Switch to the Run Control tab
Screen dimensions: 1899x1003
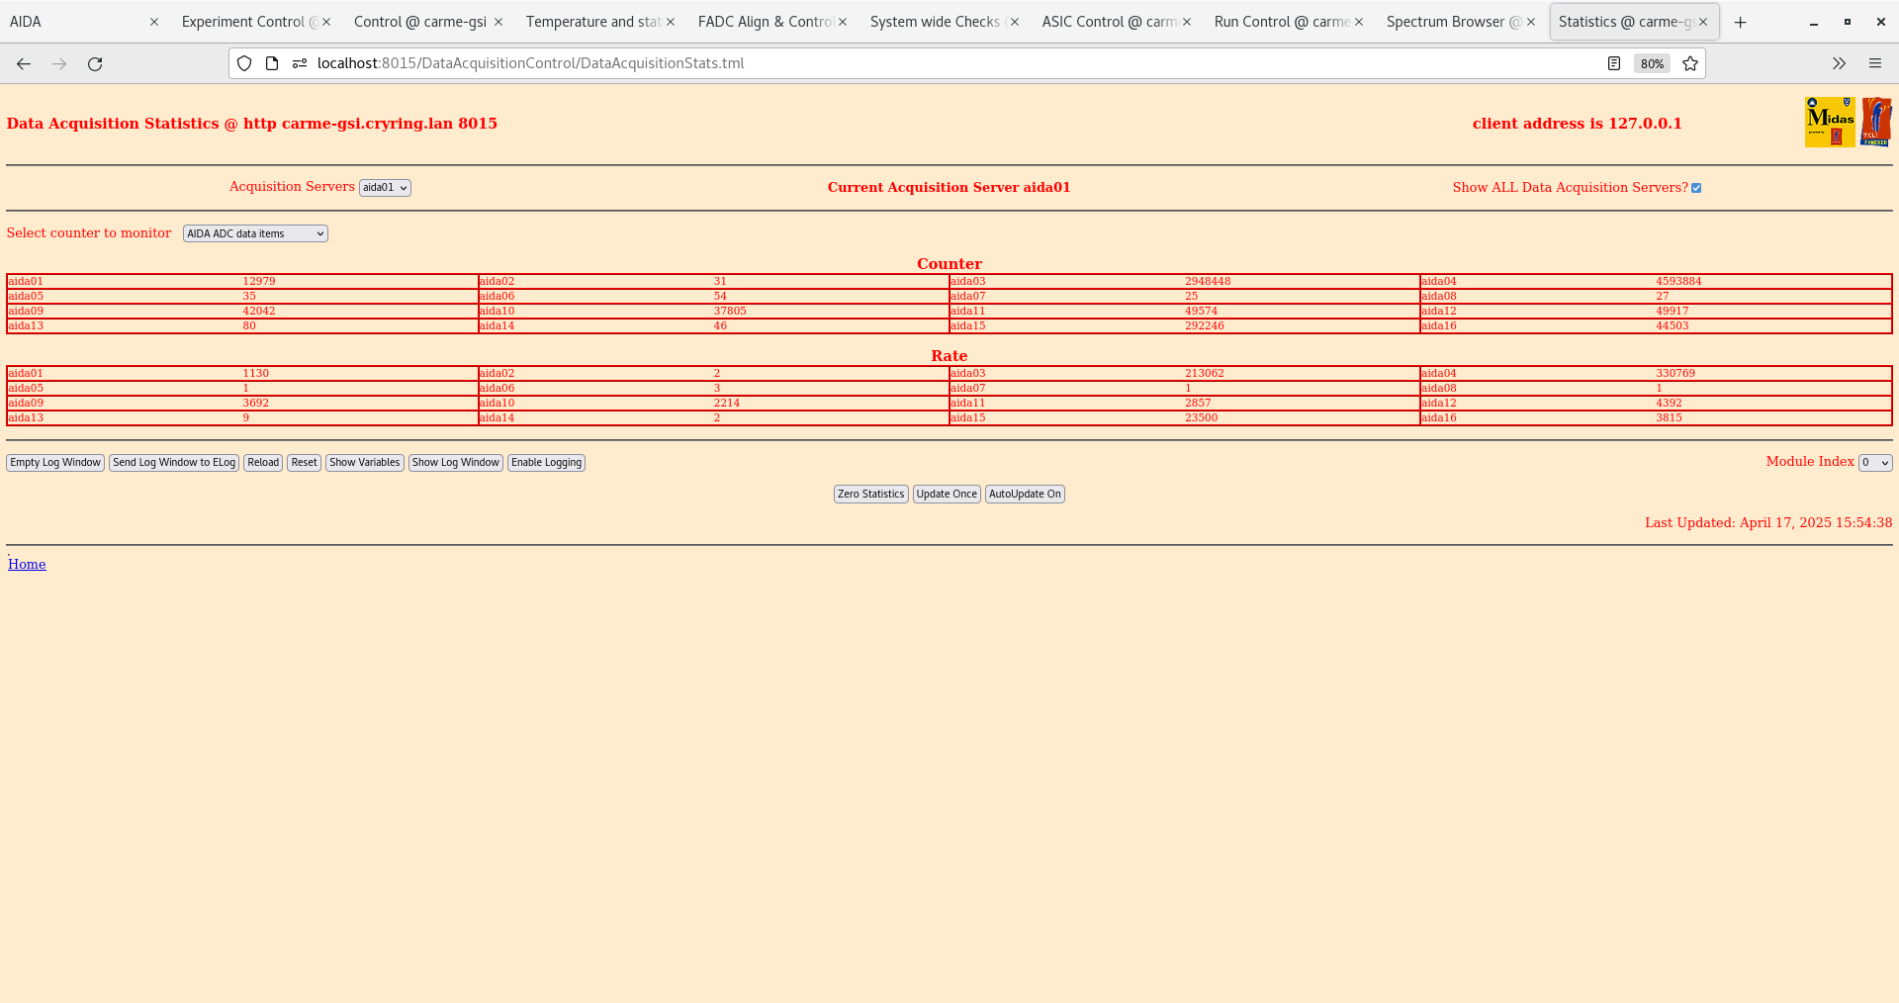pyautogui.click(x=1281, y=21)
